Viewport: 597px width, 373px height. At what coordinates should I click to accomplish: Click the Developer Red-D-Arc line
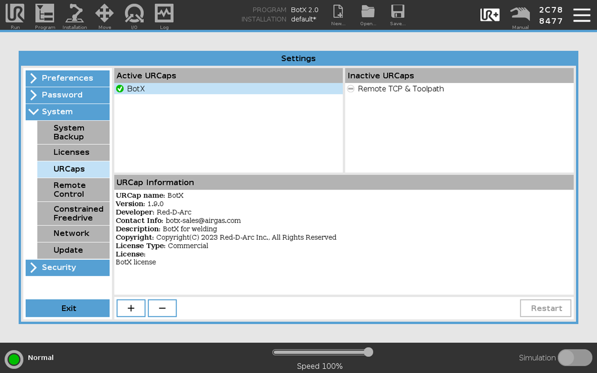pos(154,212)
